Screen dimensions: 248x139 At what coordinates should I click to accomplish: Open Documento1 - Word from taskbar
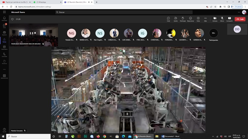[170, 136]
